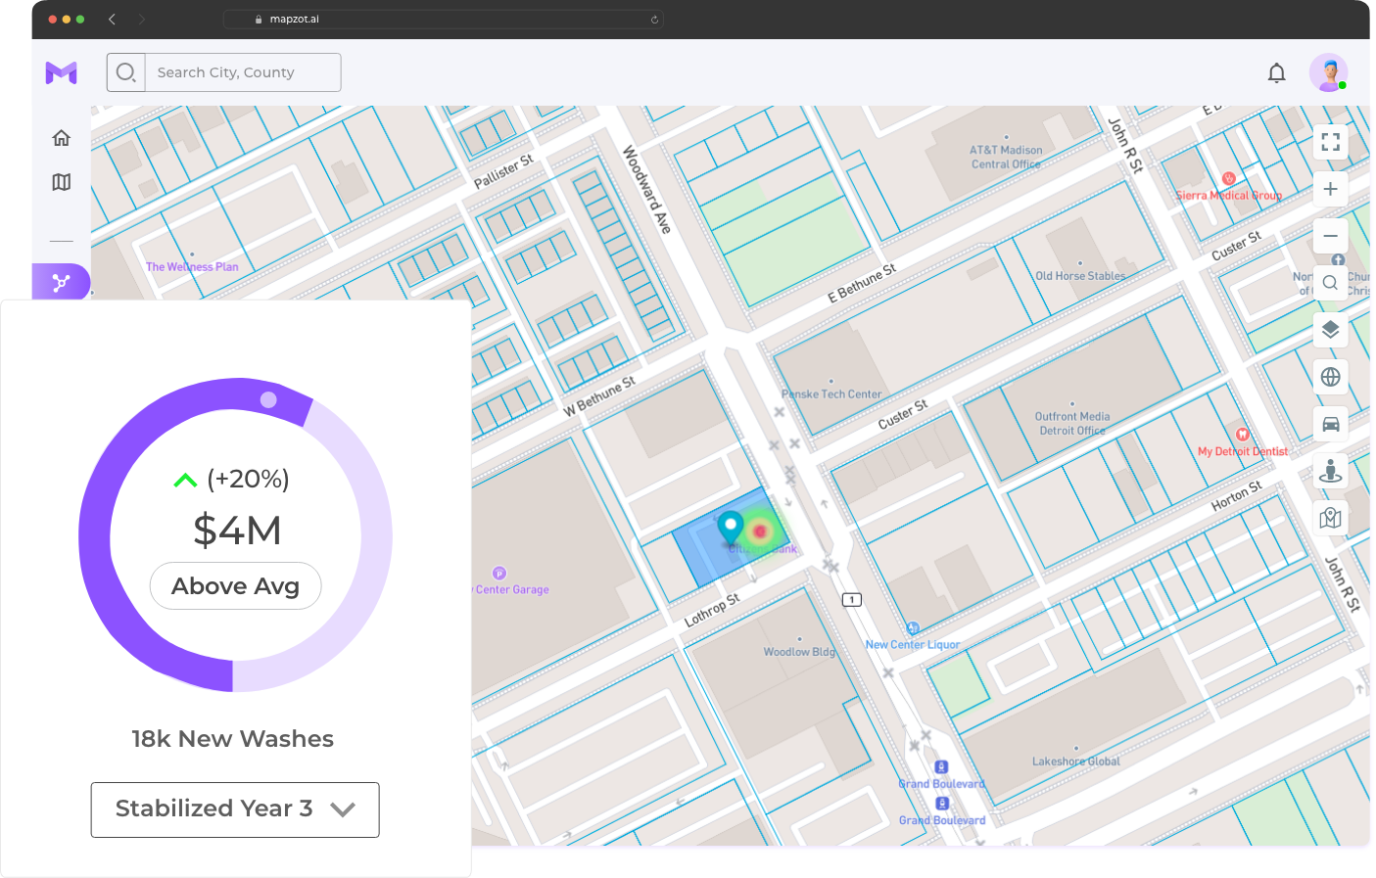1376x878 pixels.
Task: Click browser back arrow
Action: (112, 19)
